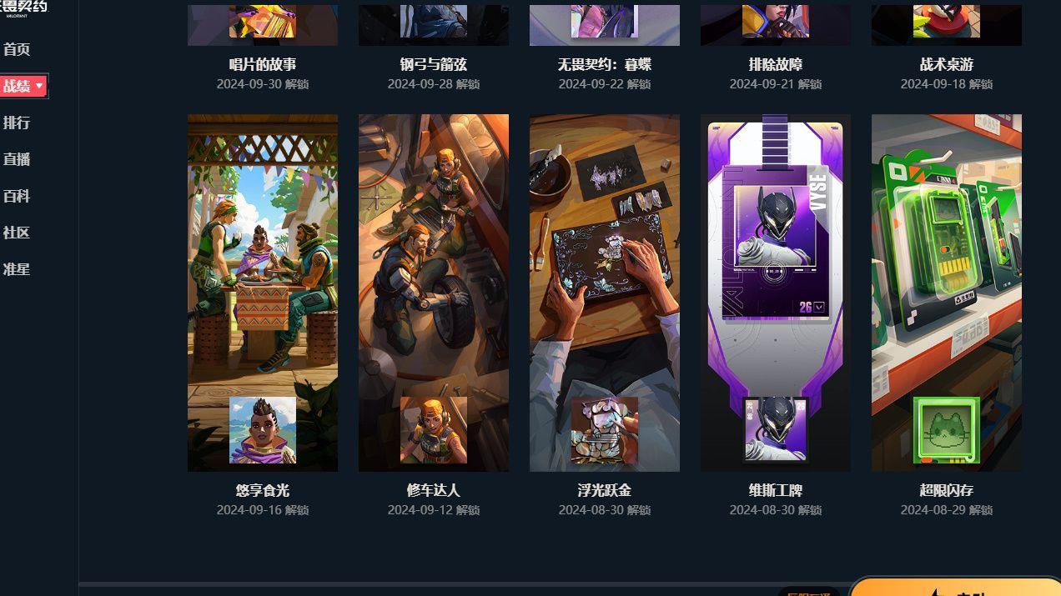The height and width of the screenshot is (596, 1061).
Task: Open the 维斯工牌 player card artwork
Action: click(776, 293)
